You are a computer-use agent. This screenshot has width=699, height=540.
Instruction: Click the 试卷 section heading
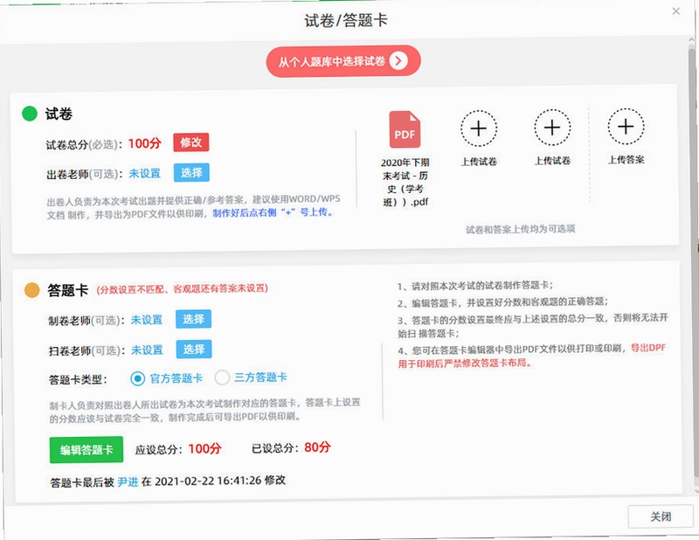59,114
